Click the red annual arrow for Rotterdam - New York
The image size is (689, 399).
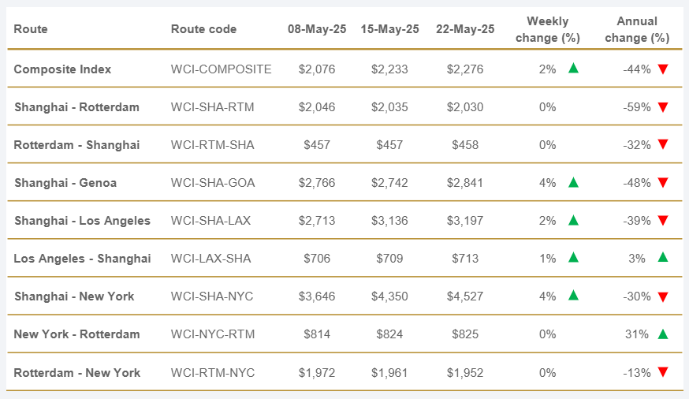click(x=663, y=371)
